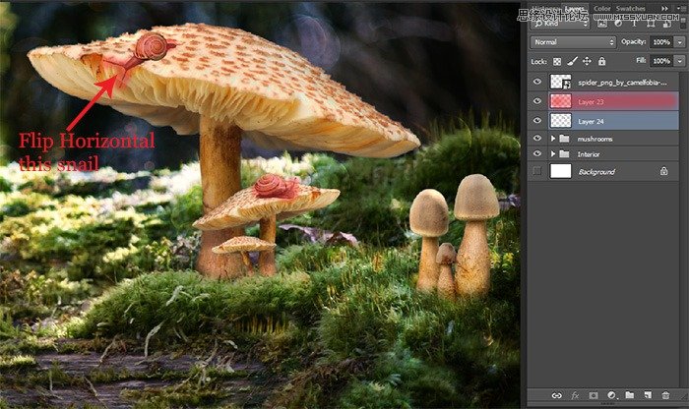The width and height of the screenshot is (689, 409).
Task: Open the Fill slider dropdown arrow
Action: click(x=680, y=61)
